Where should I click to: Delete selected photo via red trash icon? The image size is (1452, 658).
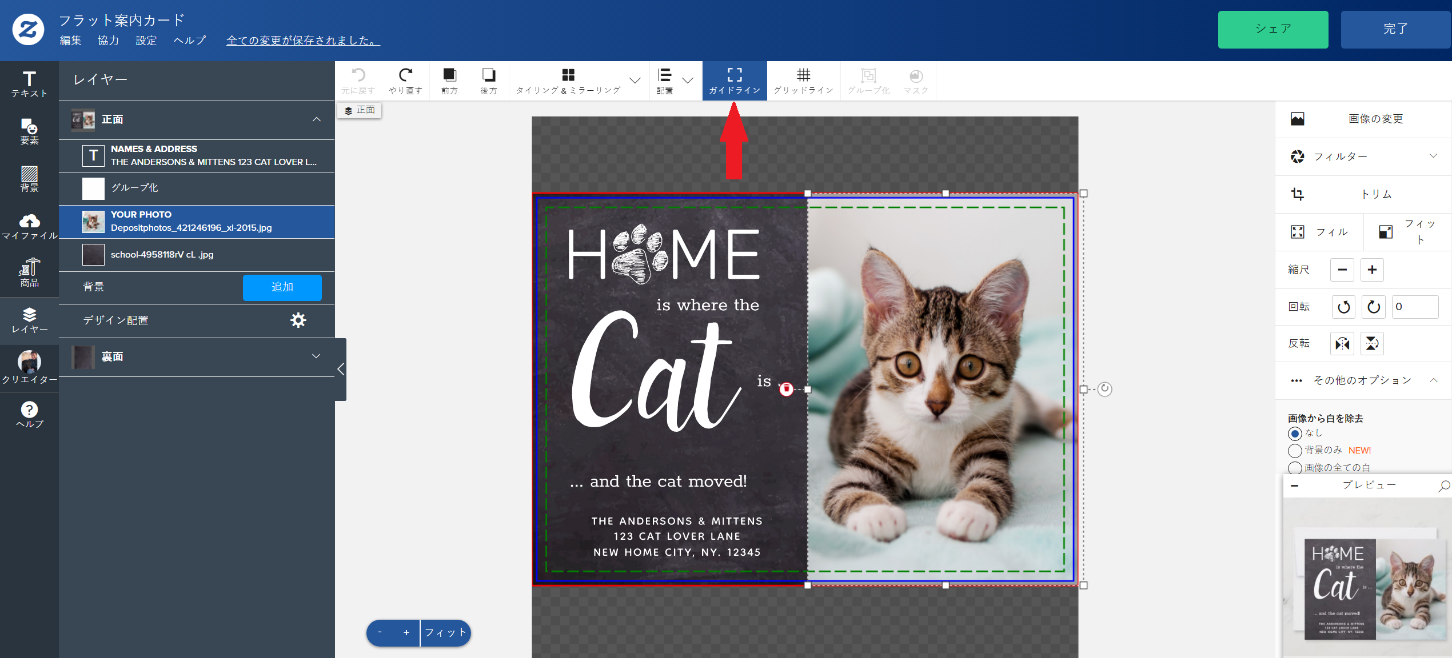pos(786,389)
